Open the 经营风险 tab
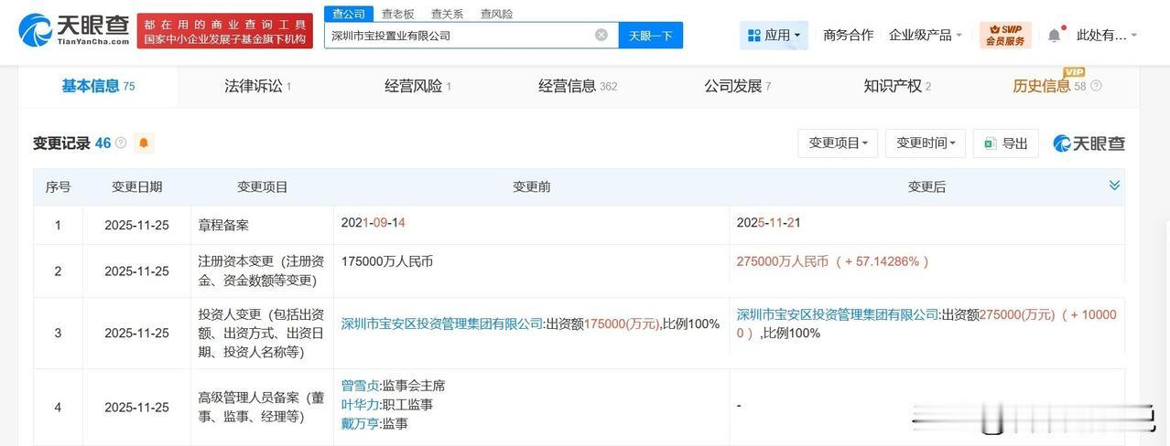Viewport: 1170px width, 446px height. (x=417, y=86)
